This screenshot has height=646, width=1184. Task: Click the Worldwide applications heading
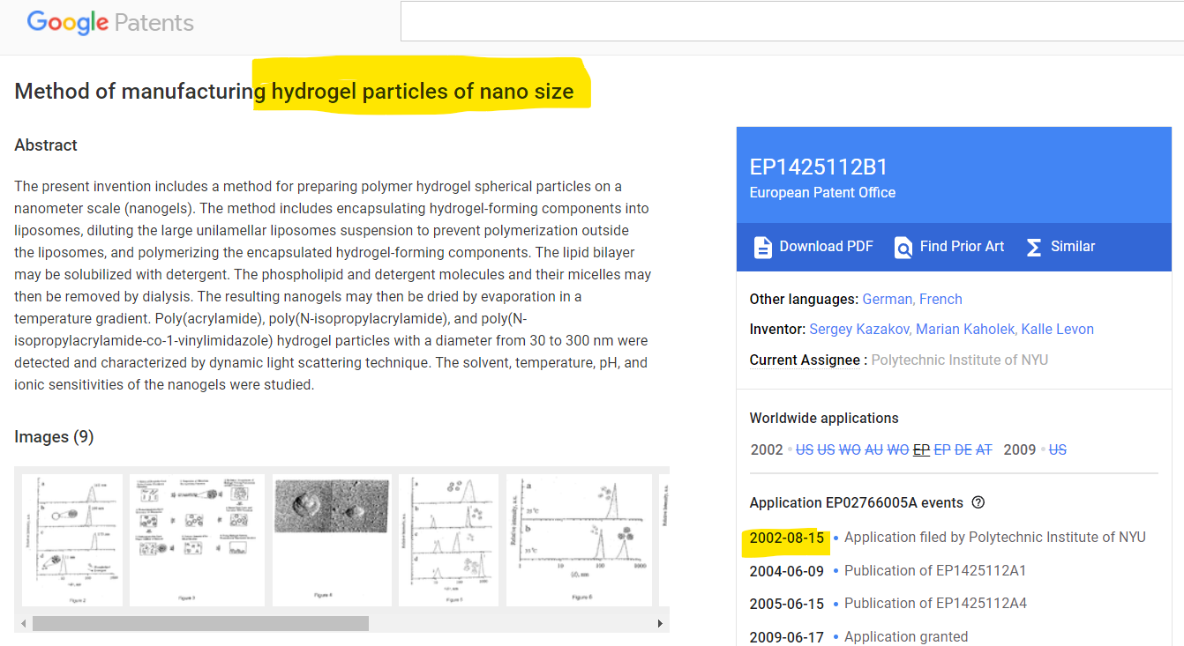coord(824,418)
